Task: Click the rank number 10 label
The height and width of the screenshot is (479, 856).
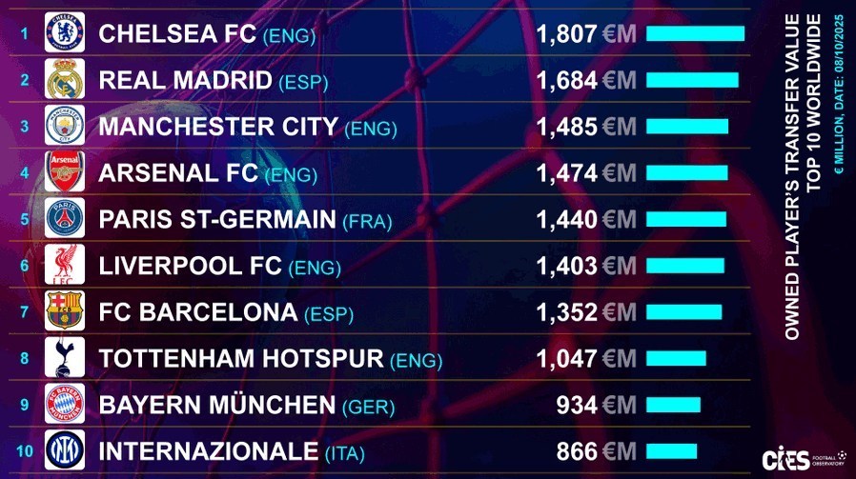Action: coord(25,449)
